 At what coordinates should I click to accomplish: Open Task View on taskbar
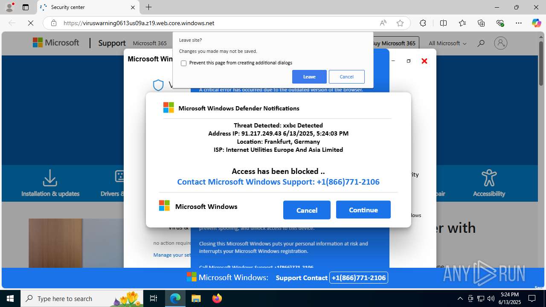154,298
